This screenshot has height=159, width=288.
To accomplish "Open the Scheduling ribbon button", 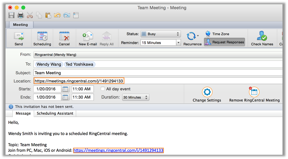I will click(x=42, y=38).
